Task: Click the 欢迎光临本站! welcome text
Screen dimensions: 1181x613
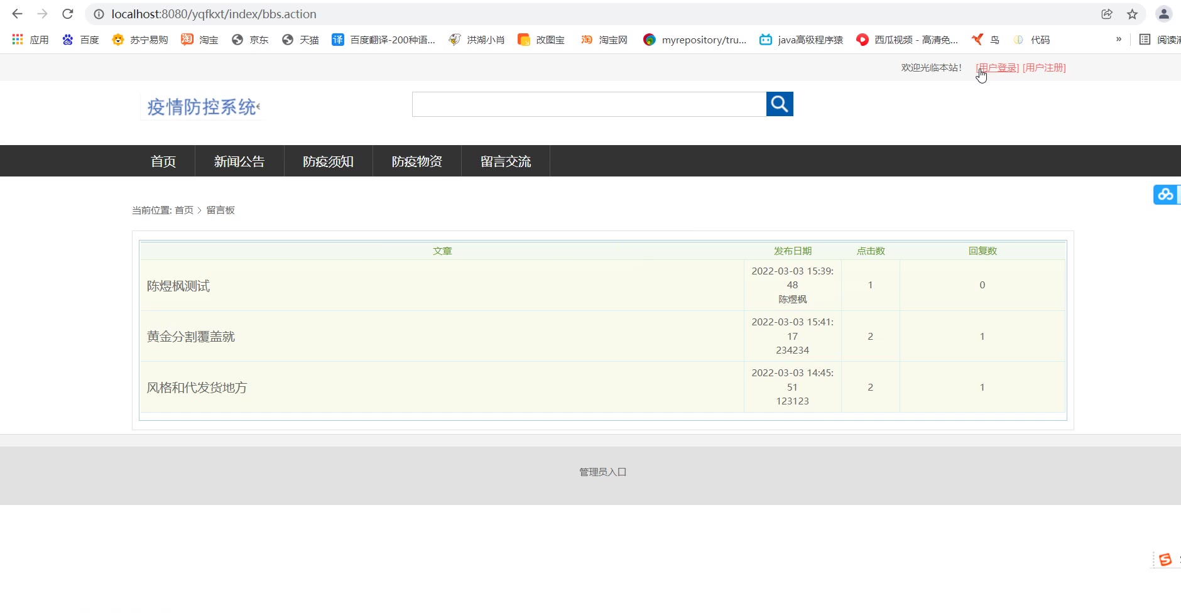Action: click(932, 68)
